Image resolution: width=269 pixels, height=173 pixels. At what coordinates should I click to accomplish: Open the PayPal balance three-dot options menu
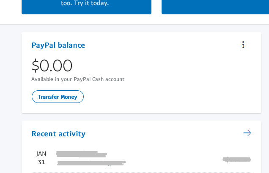point(243,45)
